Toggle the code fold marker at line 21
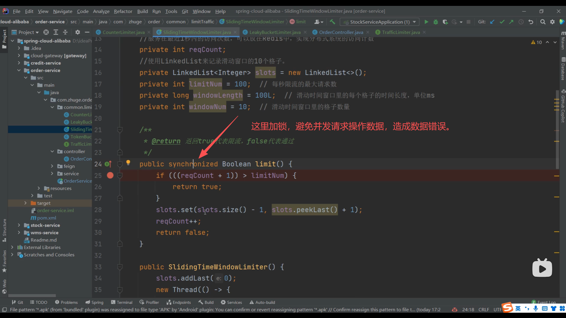The height and width of the screenshot is (318, 566). [x=120, y=130]
